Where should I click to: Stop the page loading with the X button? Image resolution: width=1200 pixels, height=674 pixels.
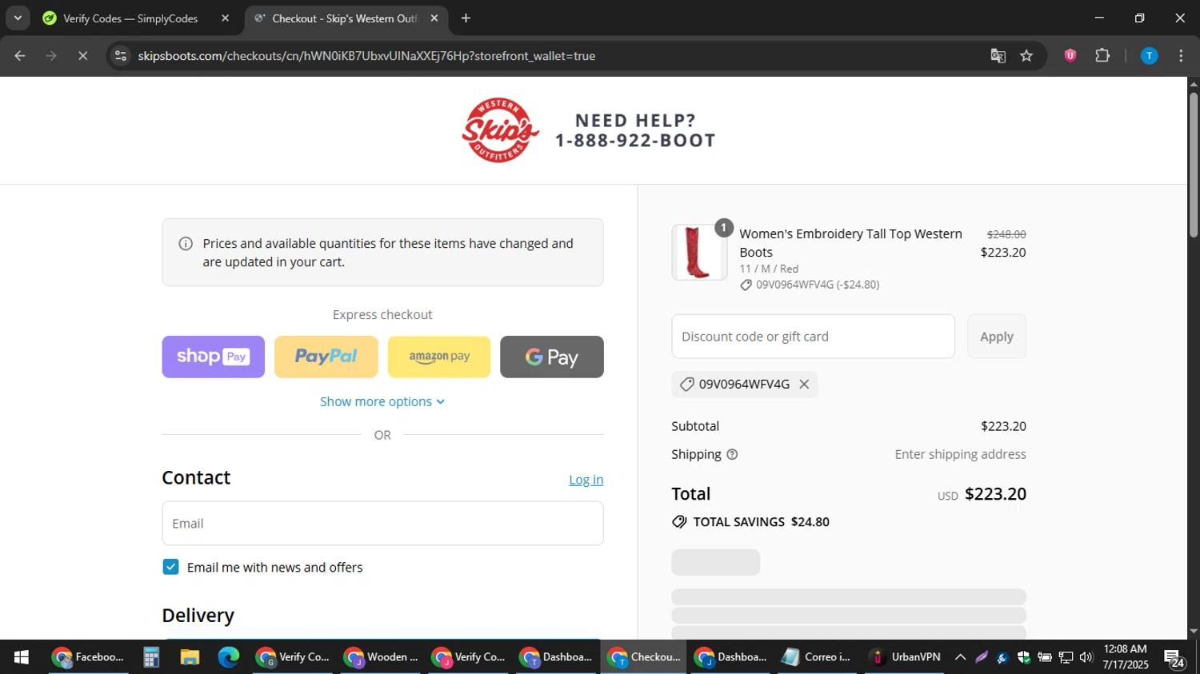(82, 56)
